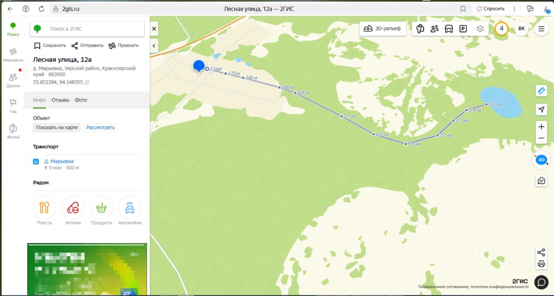This screenshot has width=554, height=296.
Task: Locate me with the navigation arrow
Action: coord(541,110)
